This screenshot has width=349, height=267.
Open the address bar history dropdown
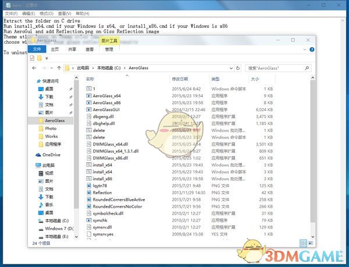point(231,68)
